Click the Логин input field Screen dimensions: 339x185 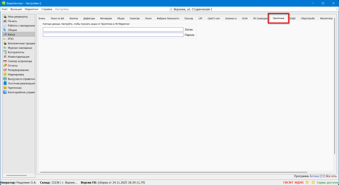pyautogui.click(x=113, y=30)
